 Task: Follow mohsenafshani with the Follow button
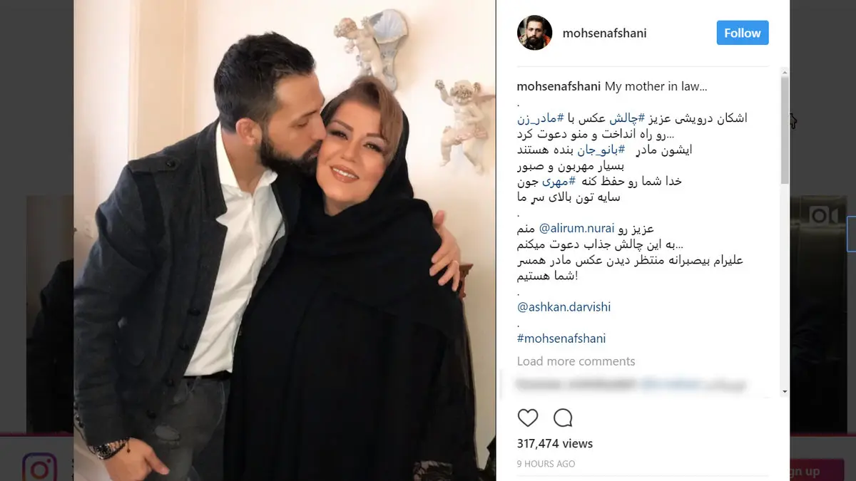pyautogui.click(x=743, y=33)
